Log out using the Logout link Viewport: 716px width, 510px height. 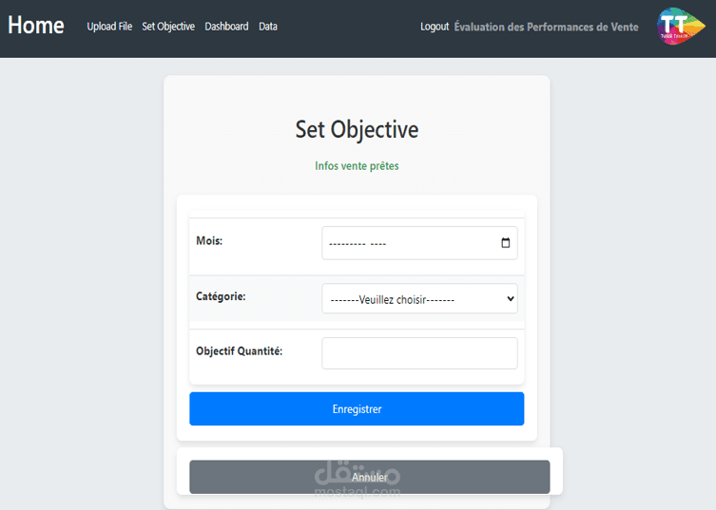pos(435,27)
